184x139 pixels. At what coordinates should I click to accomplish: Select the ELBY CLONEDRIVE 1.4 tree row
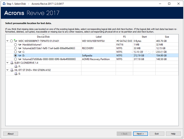pyautogui.click(x=92, y=63)
